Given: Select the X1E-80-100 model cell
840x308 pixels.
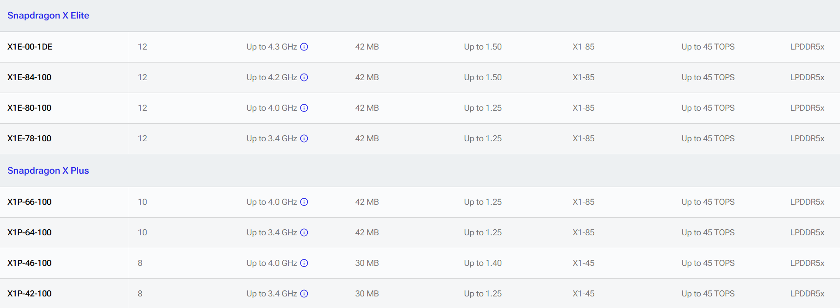Looking at the screenshot, I should pos(30,108).
